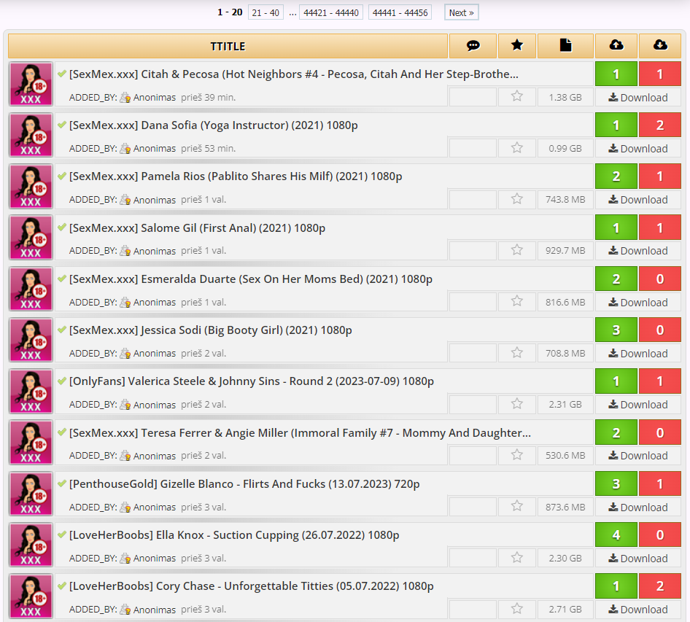
Task: Click the 18+ XXX category icon in first row
Action: pyautogui.click(x=31, y=84)
